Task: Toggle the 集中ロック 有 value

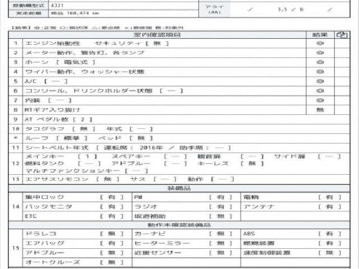Action: (111, 197)
